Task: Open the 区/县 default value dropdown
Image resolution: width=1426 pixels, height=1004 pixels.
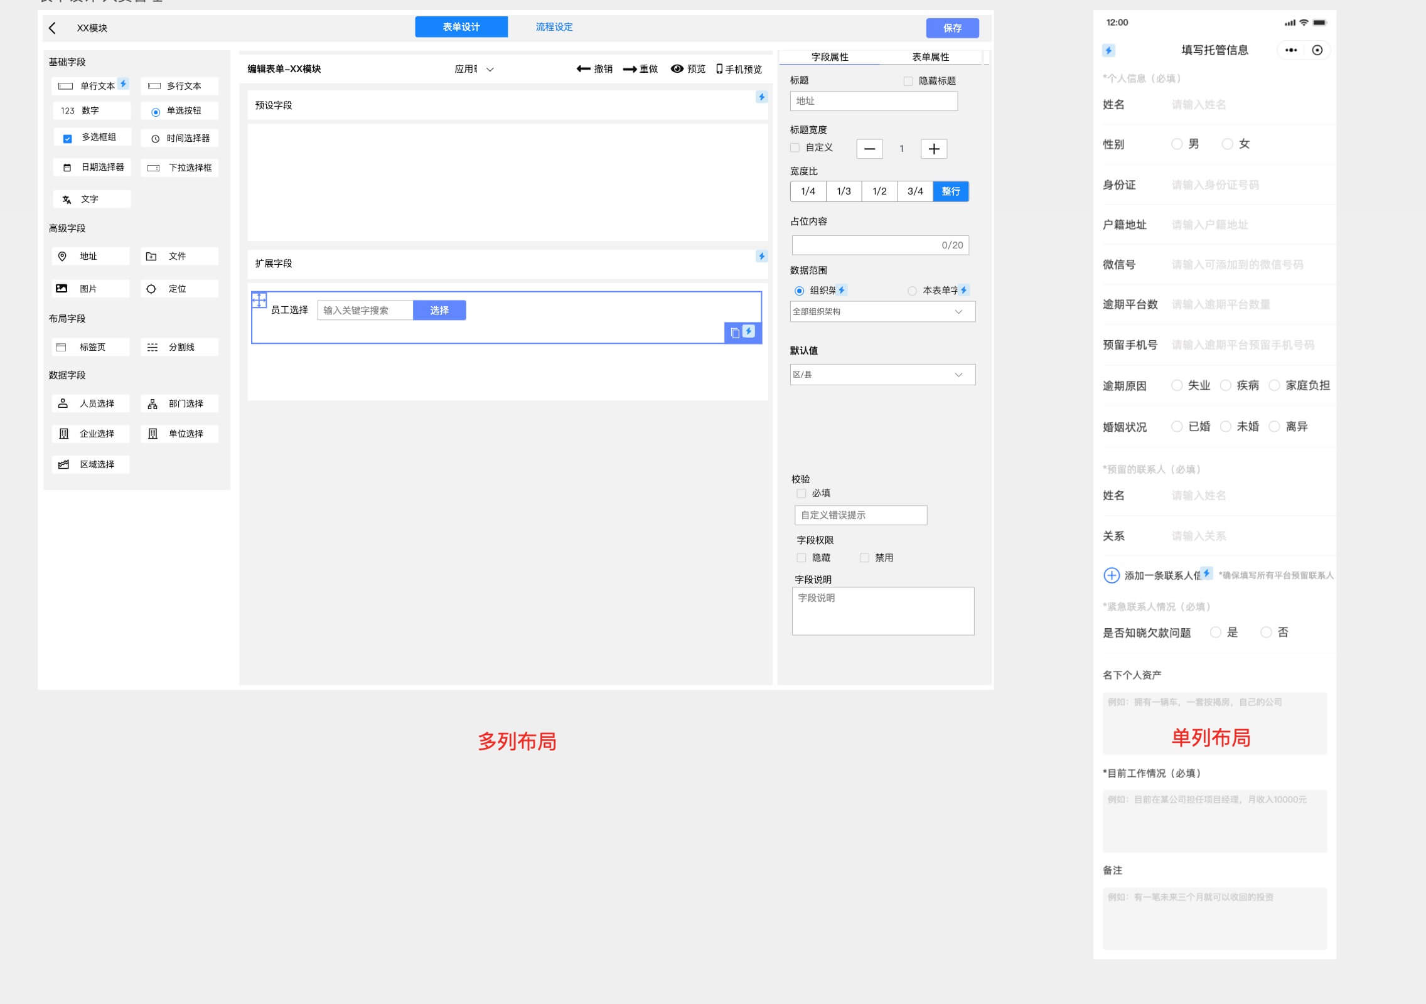Action: click(x=882, y=375)
